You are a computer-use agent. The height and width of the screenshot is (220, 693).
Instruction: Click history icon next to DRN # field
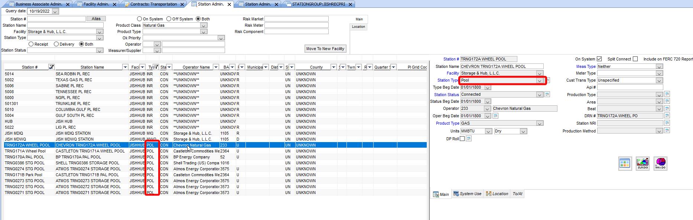click(x=667, y=116)
